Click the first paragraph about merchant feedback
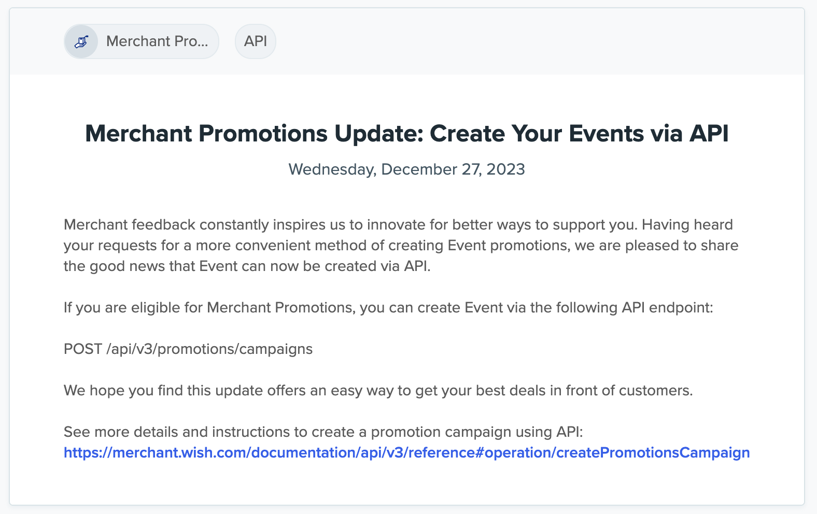Screen dimensions: 817x514 [x=400, y=245]
